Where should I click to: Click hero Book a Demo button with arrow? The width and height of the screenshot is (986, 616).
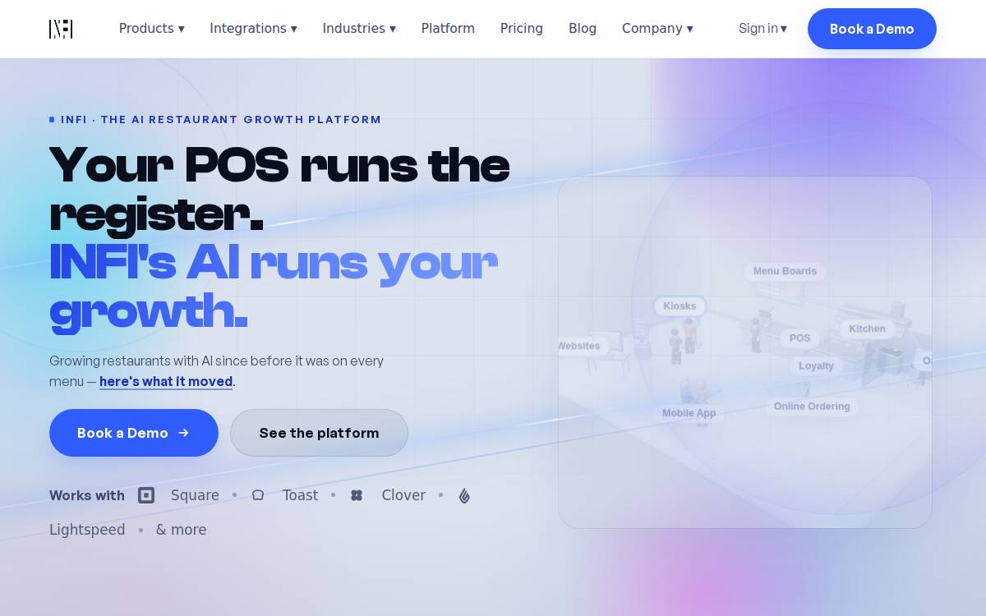134,433
